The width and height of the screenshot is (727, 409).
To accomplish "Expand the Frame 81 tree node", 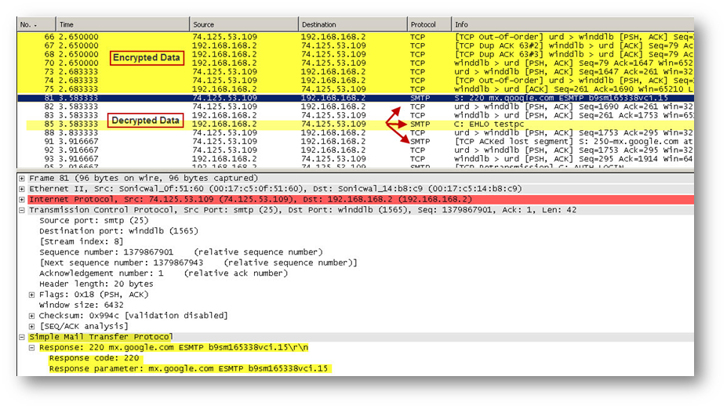I will (21, 179).
